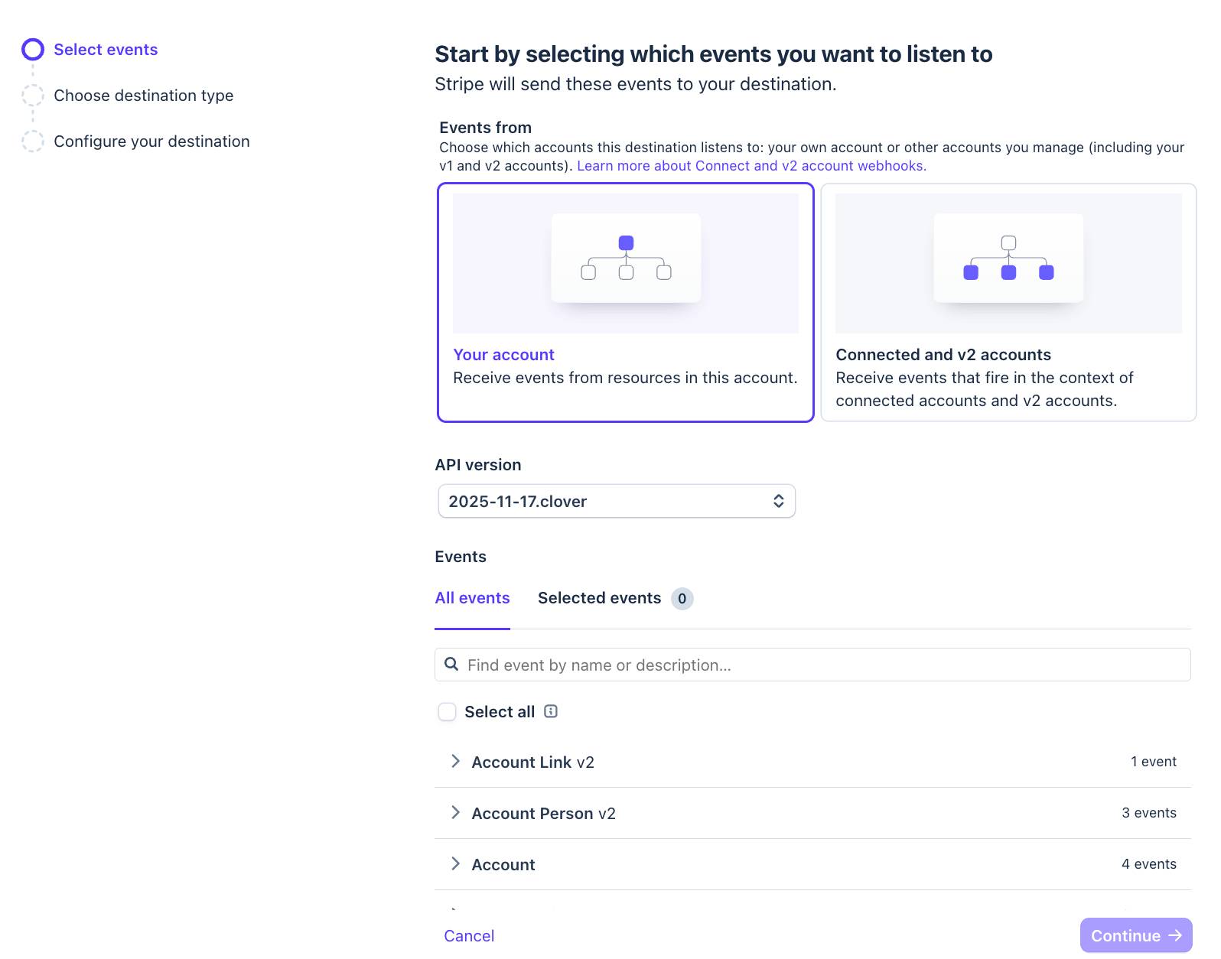Select the Your account option card
Screen dimensions: 1221x959
[625, 367]
